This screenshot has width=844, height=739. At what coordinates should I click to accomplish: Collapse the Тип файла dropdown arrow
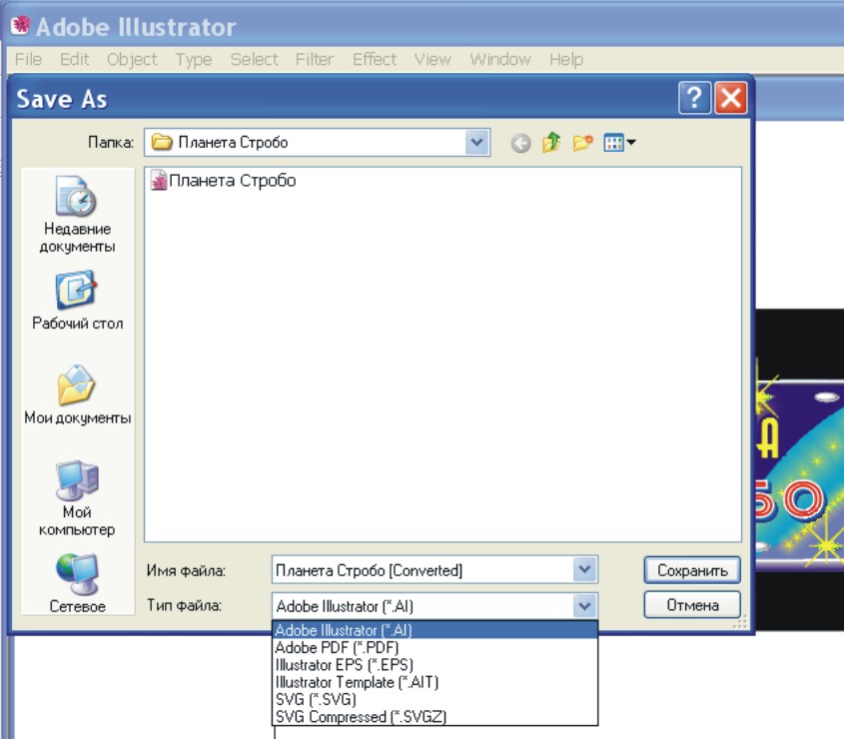pyautogui.click(x=584, y=606)
